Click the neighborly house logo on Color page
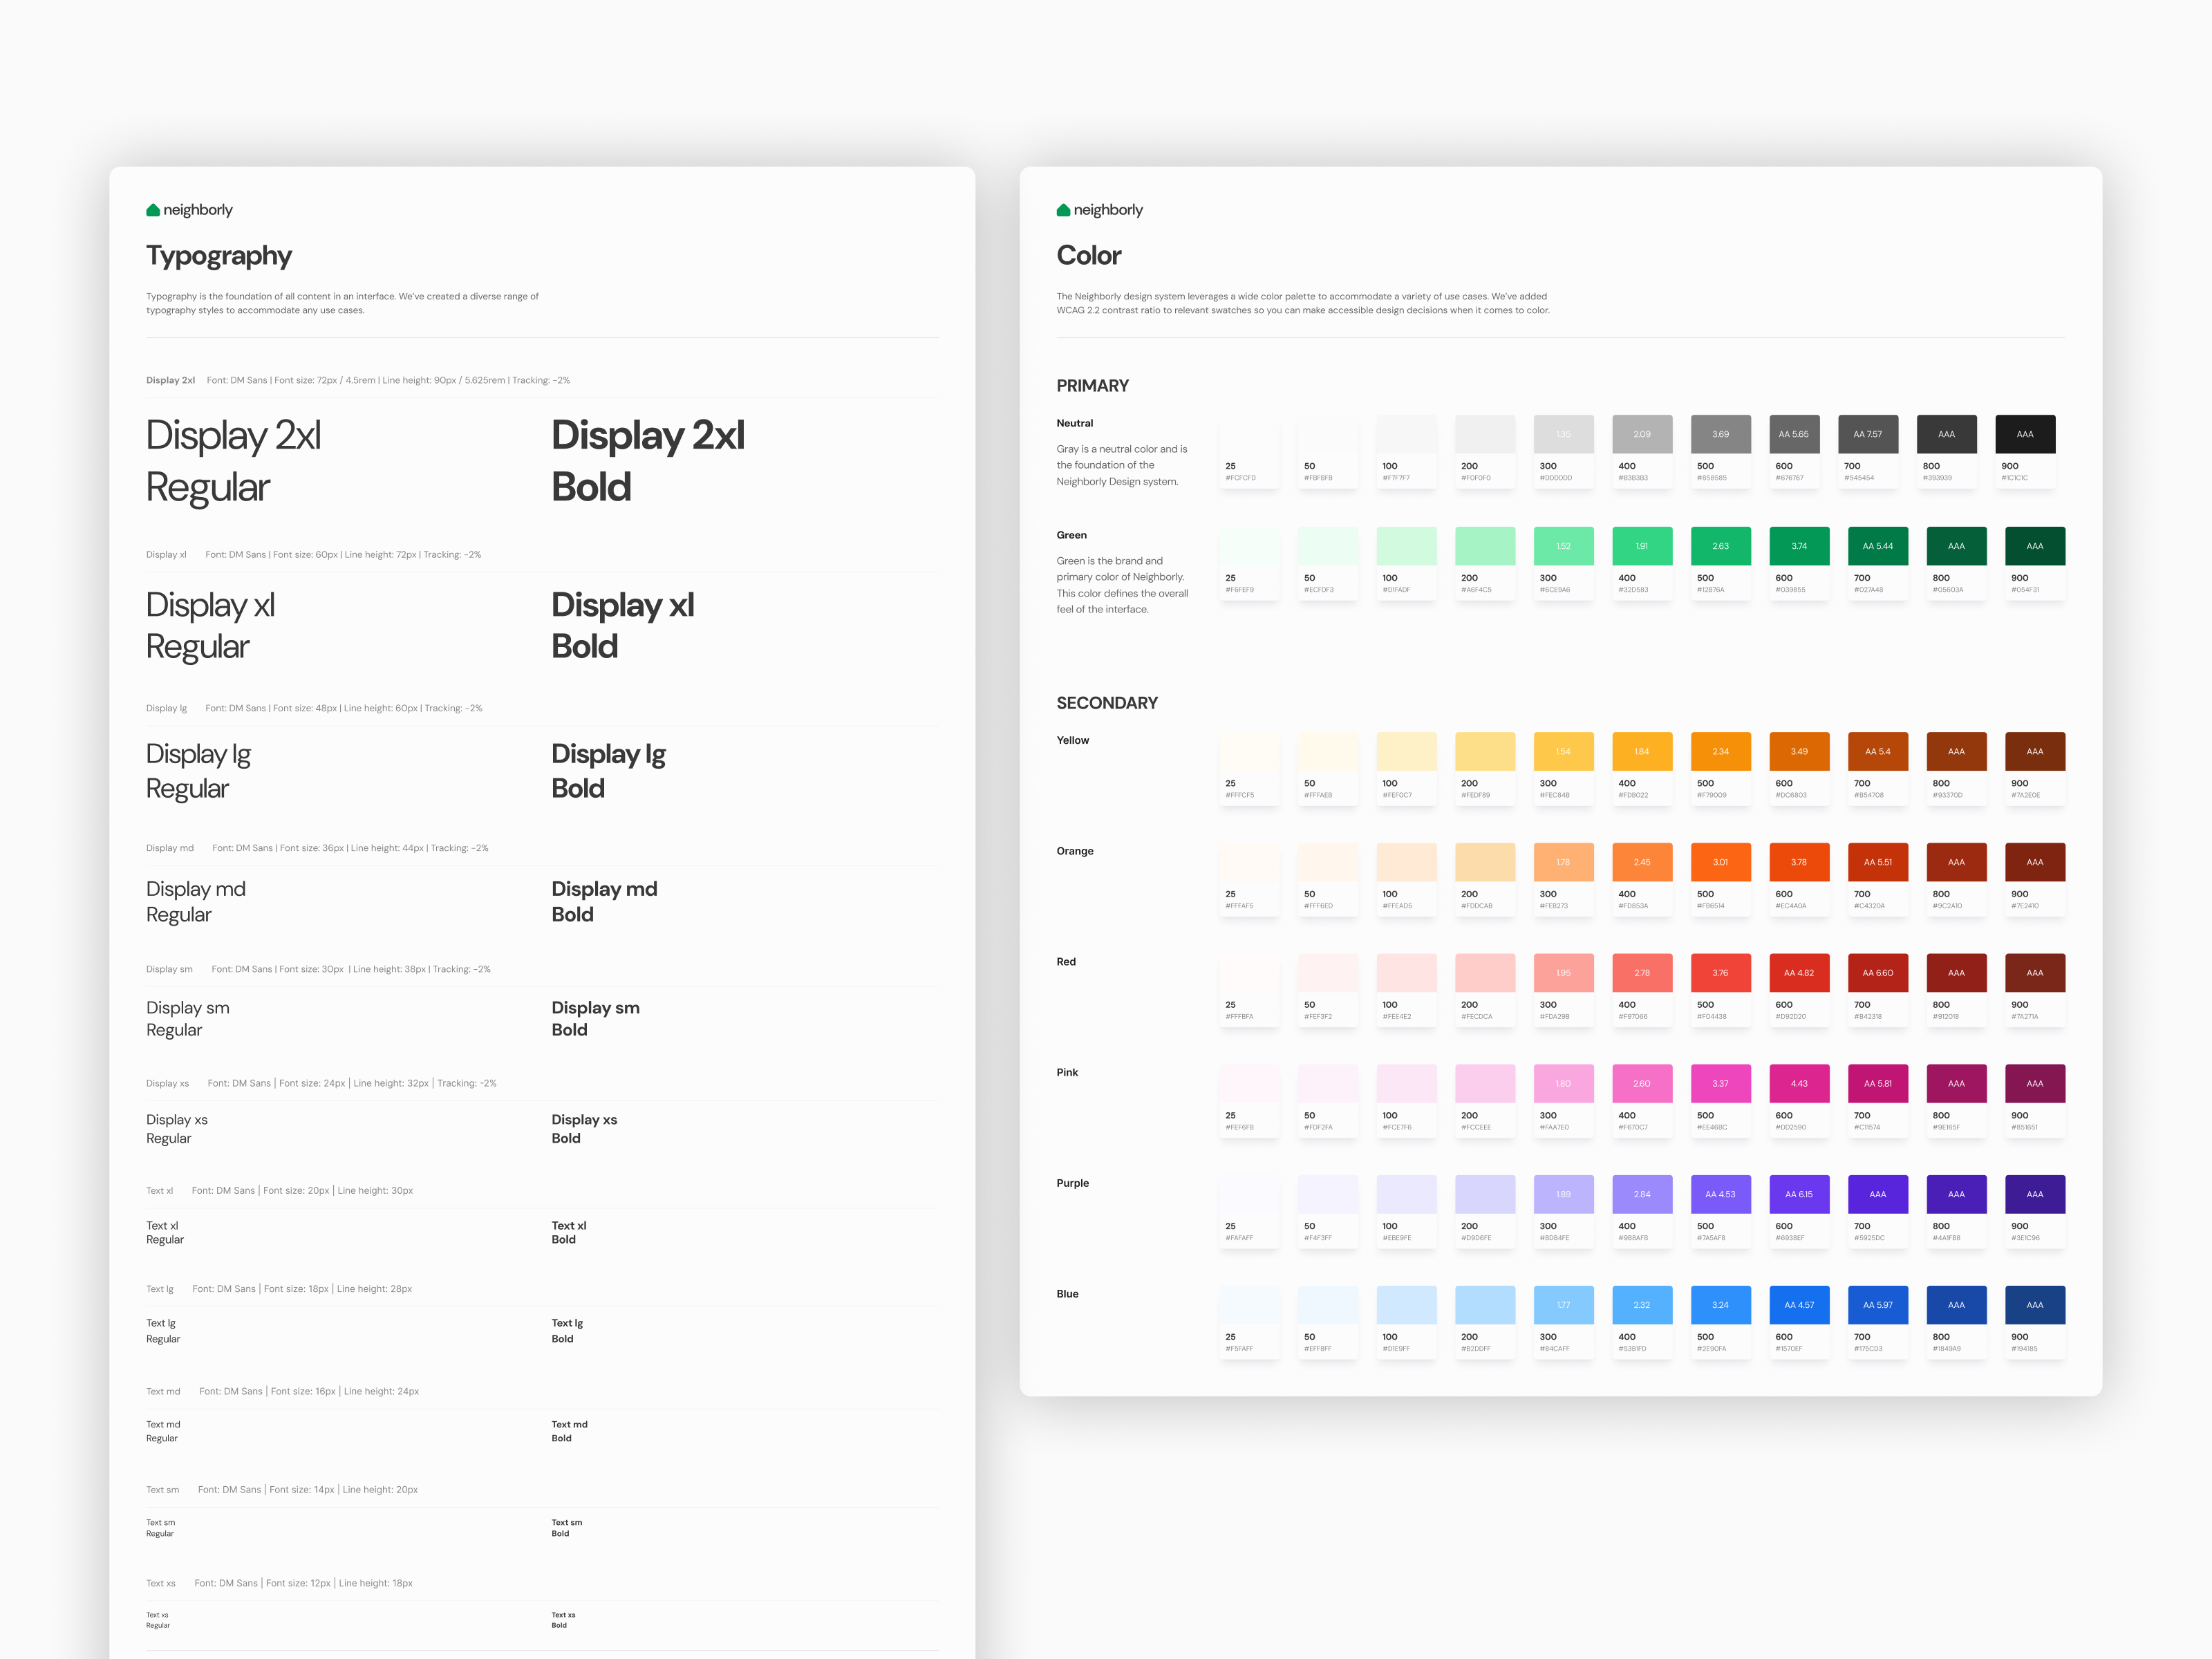Viewport: 2212px width, 1659px height. click(x=1063, y=210)
